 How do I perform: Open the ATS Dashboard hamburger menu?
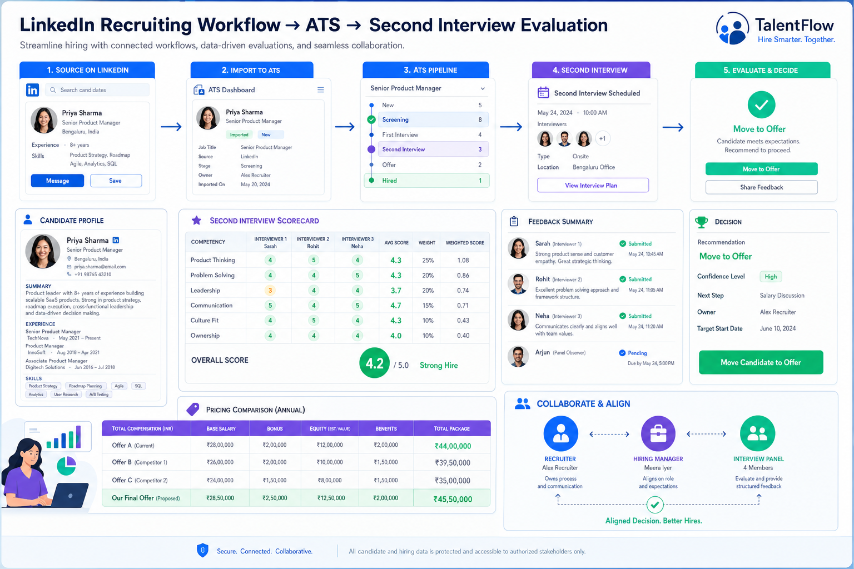point(320,90)
